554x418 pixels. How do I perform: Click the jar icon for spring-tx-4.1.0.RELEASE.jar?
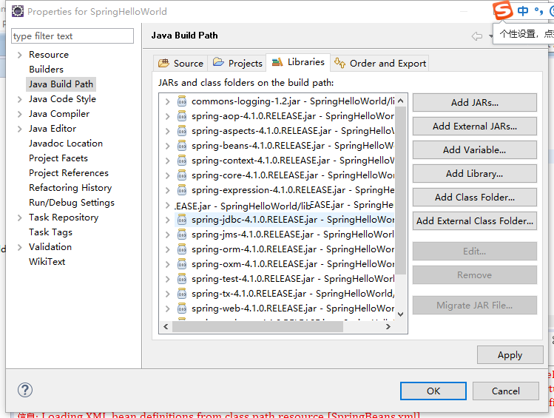click(182, 294)
